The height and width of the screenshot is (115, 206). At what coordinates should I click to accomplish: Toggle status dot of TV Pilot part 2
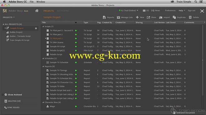[76, 34]
